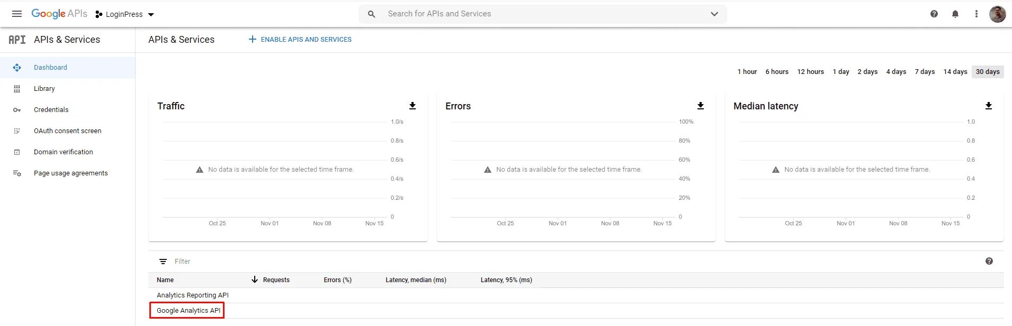Viewport: 1012px width, 326px height.
Task: Sort by Latency, 95% (ms) column
Action: click(506, 280)
